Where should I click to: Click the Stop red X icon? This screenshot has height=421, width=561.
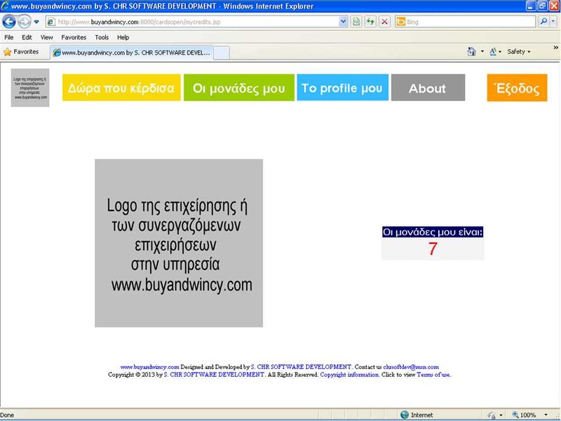[384, 22]
